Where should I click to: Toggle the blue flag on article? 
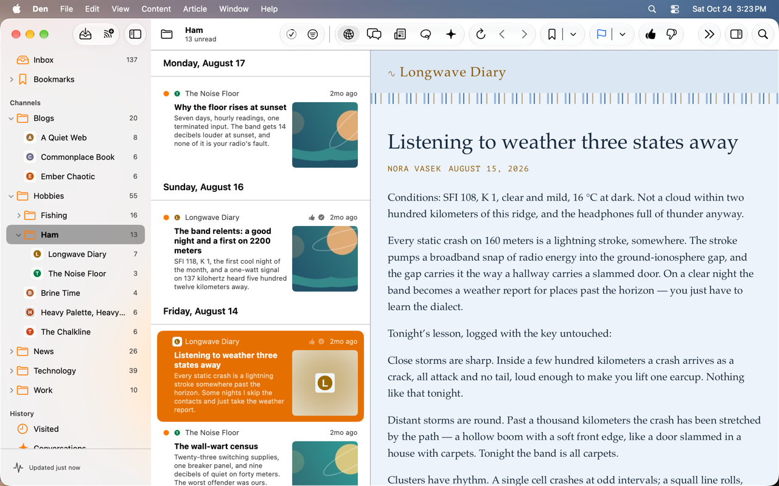click(x=601, y=35)
